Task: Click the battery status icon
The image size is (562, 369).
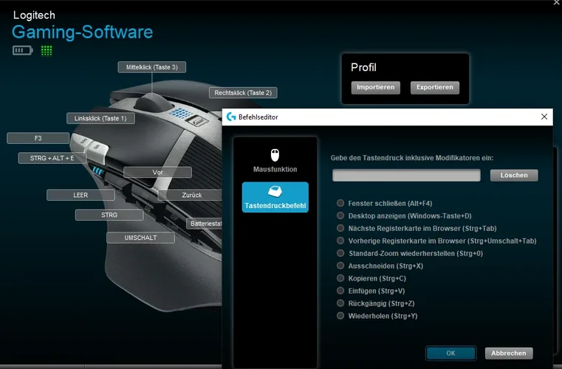Action: pos(23,50)
